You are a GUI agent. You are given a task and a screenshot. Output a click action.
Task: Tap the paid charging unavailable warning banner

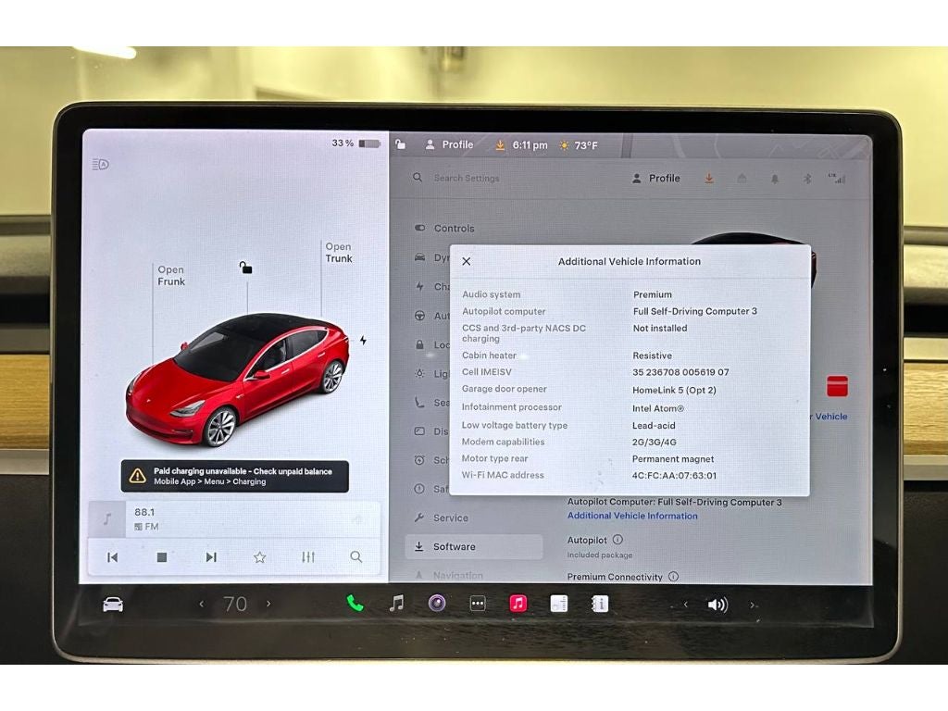point(234,477)
